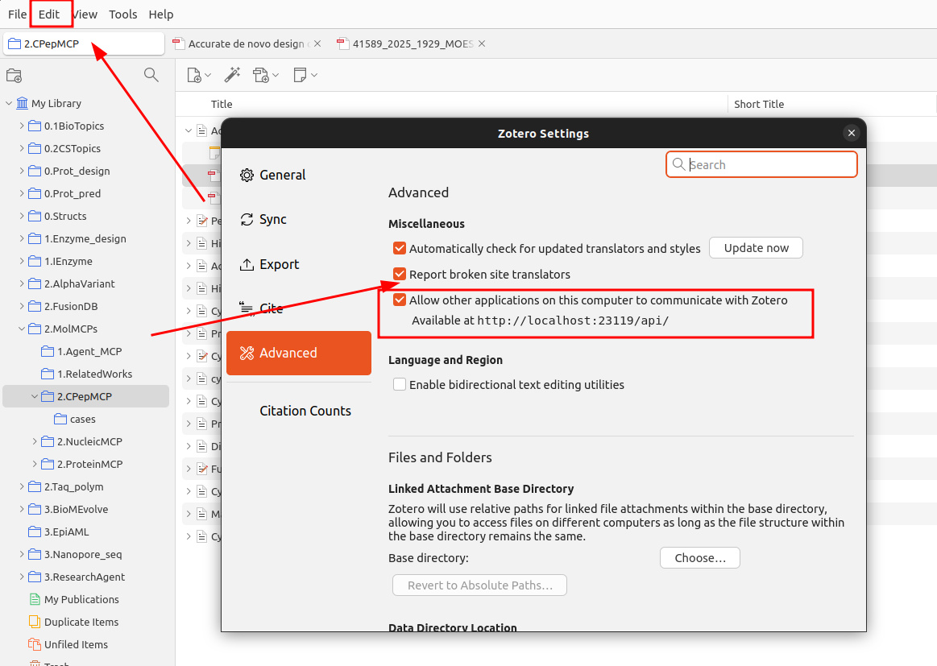Select My Library in the collection tree
The width and height of the screenshot is (937, 666).
[x=56, y=103]
